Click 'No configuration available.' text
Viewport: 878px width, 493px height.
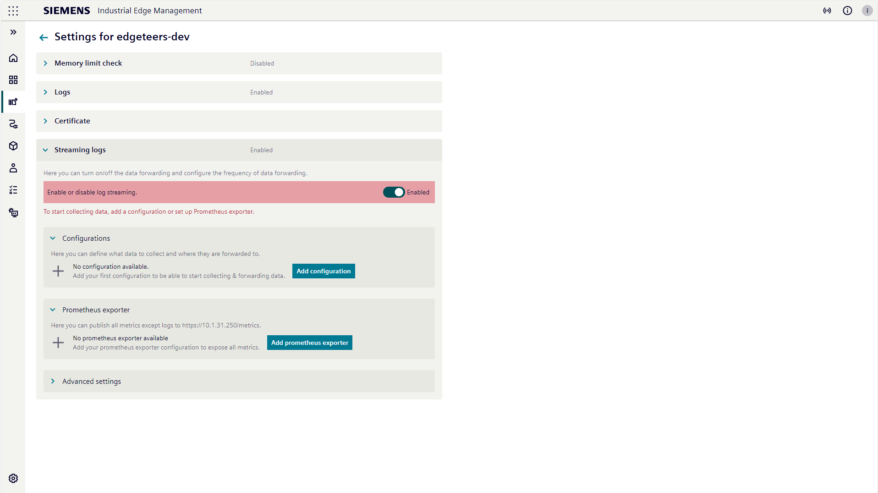110,266
